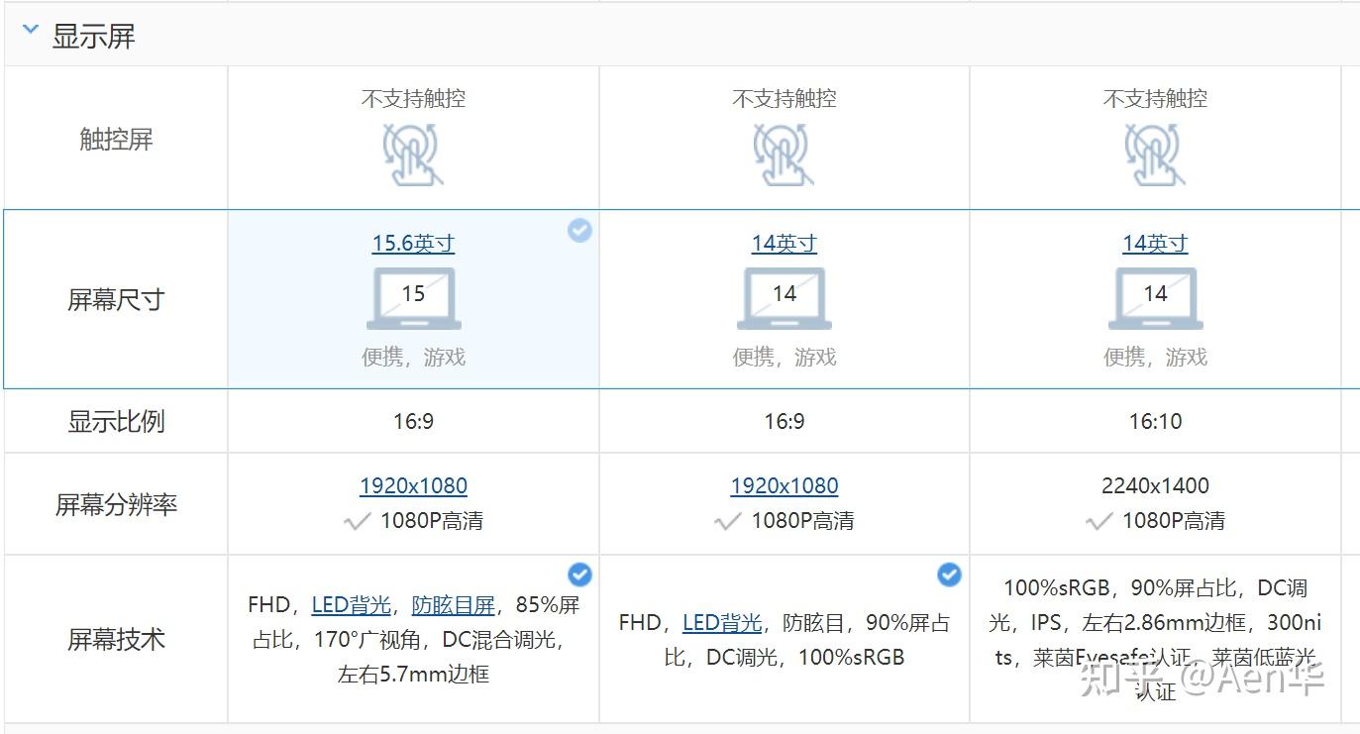
Task: Open the 15.6英寸 link
Action: [413, 244]
